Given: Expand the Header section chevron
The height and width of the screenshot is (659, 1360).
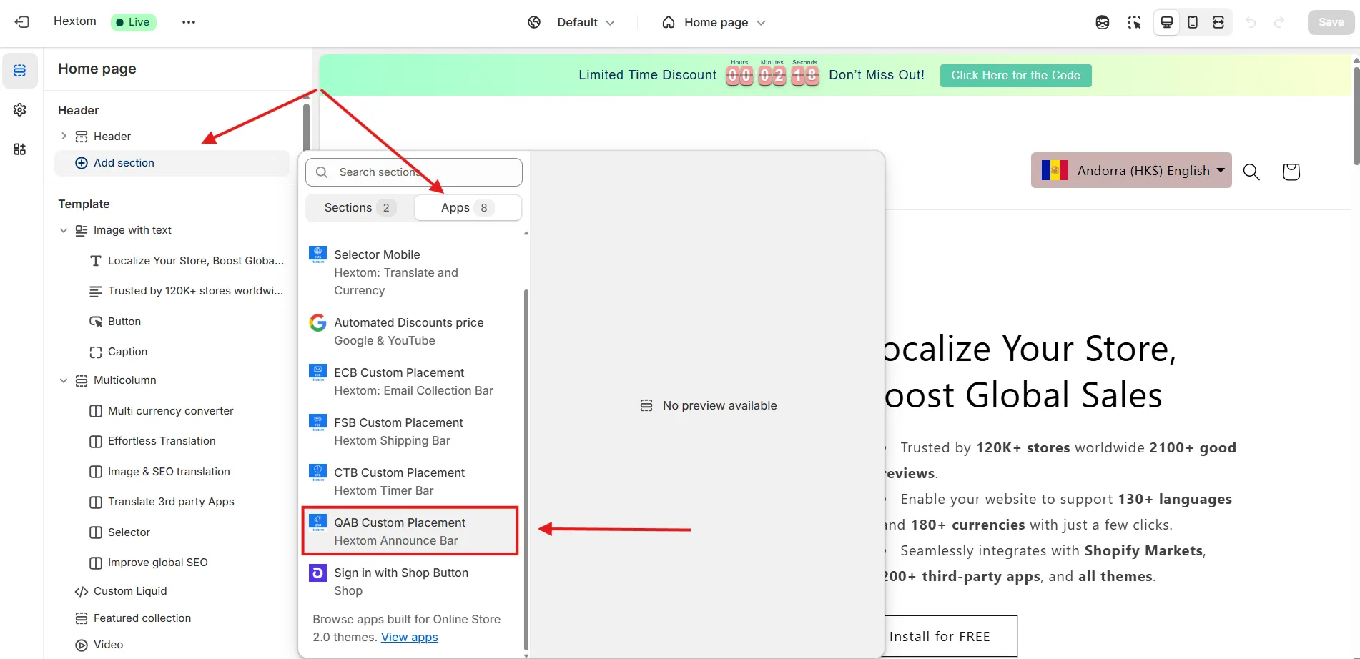Looking at the screenshot, I should [x=64, y=136].
